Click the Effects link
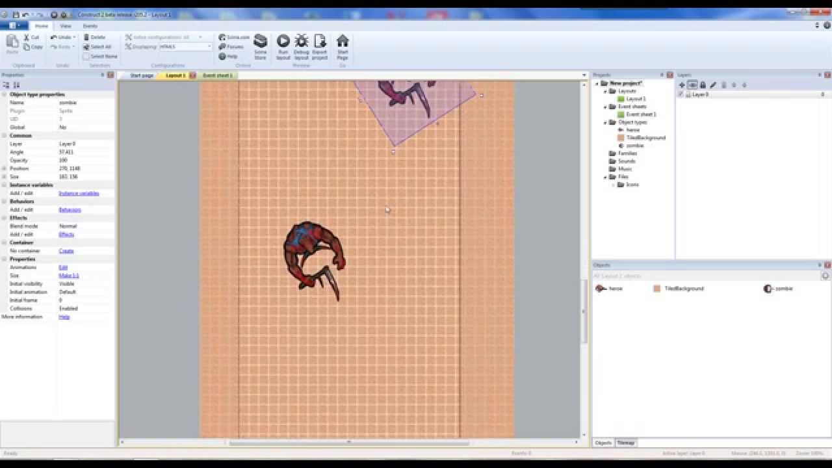 66,235
